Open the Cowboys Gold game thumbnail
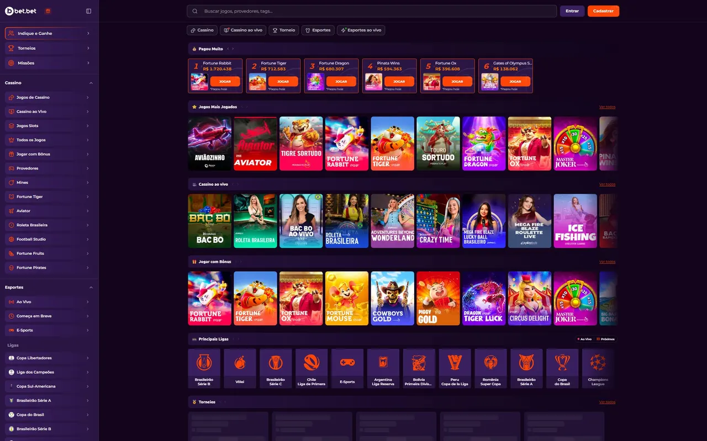Screen dimensions: 707x441 coord(392,298)
